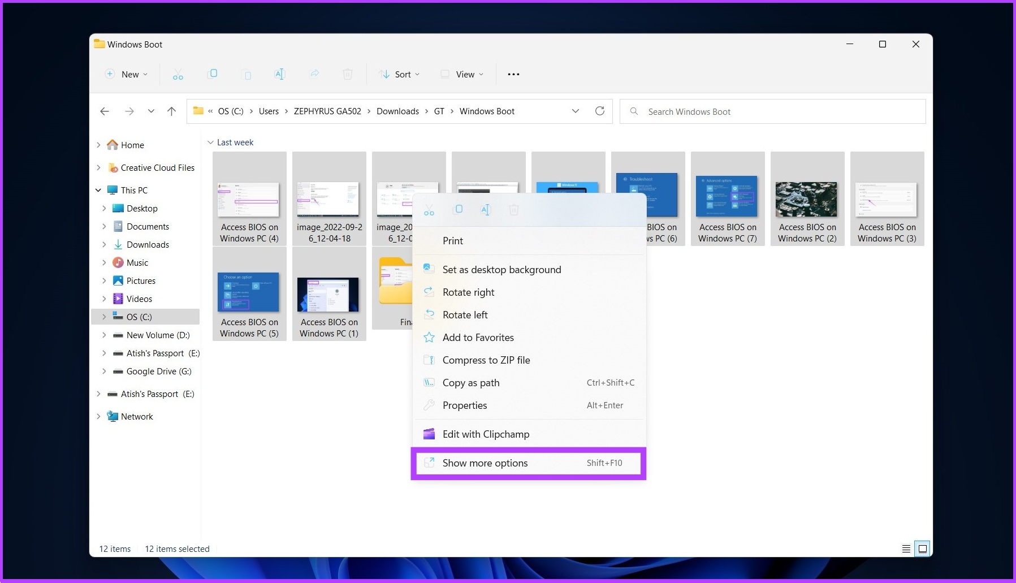The height and width of the screenshot is (583, 1016).
Task: Click the Refresh icon in the address bar
Action: tap(600, 111)
